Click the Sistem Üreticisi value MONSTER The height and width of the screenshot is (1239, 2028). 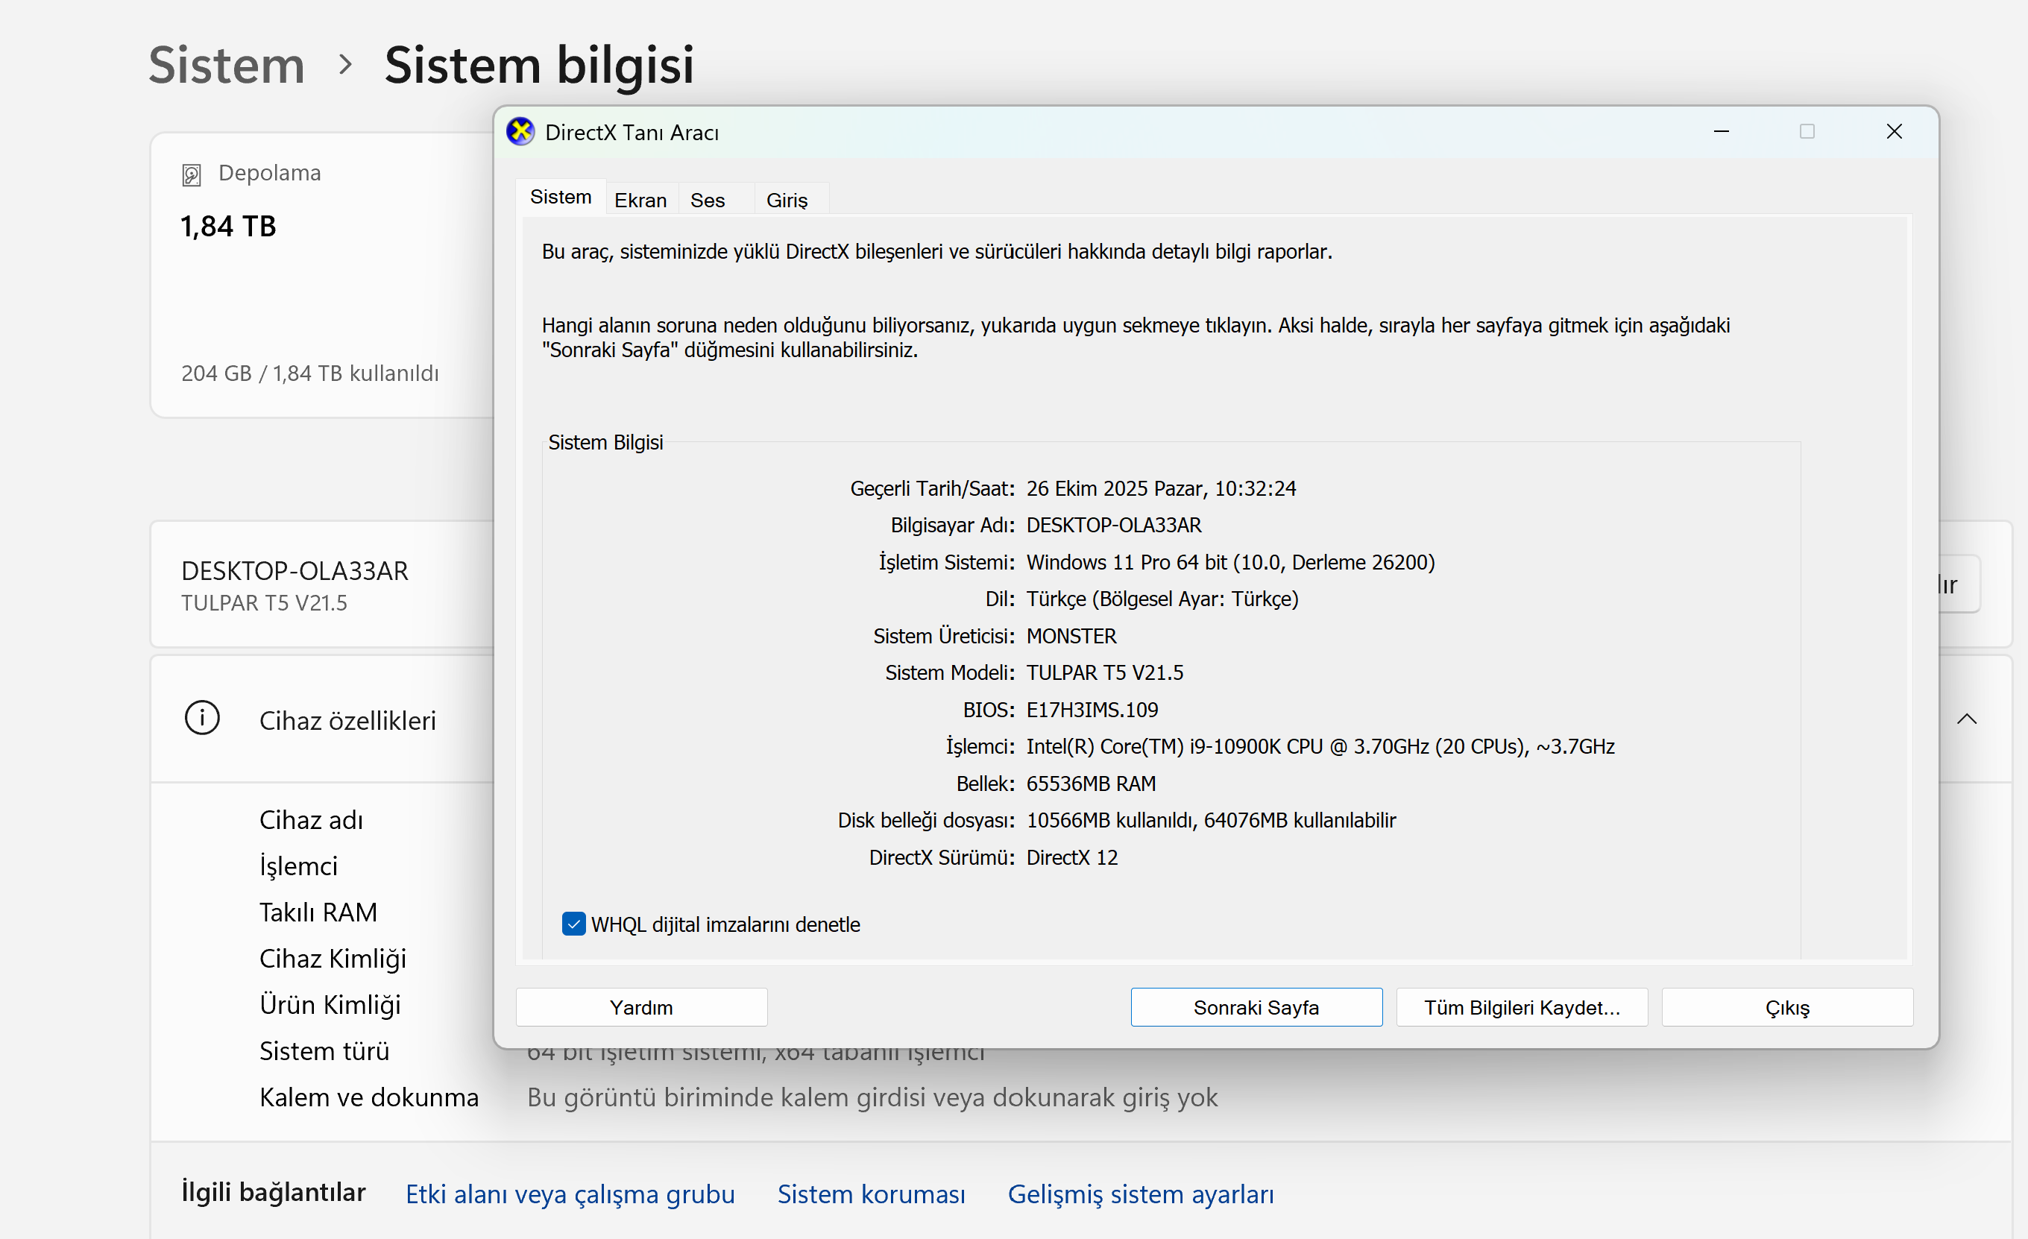(x=1071, y=636)
